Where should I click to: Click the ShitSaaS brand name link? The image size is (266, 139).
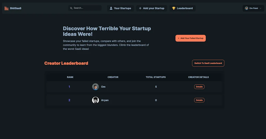click(16, 8)
